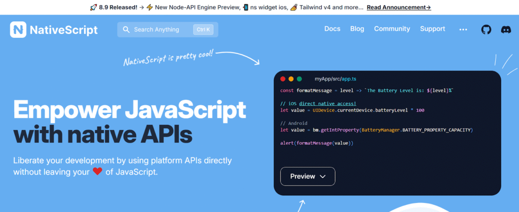
Task: Go to the Community page
Action: 392,29
